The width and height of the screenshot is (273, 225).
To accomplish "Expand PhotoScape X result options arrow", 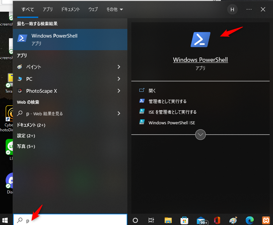I will [119, 91].
